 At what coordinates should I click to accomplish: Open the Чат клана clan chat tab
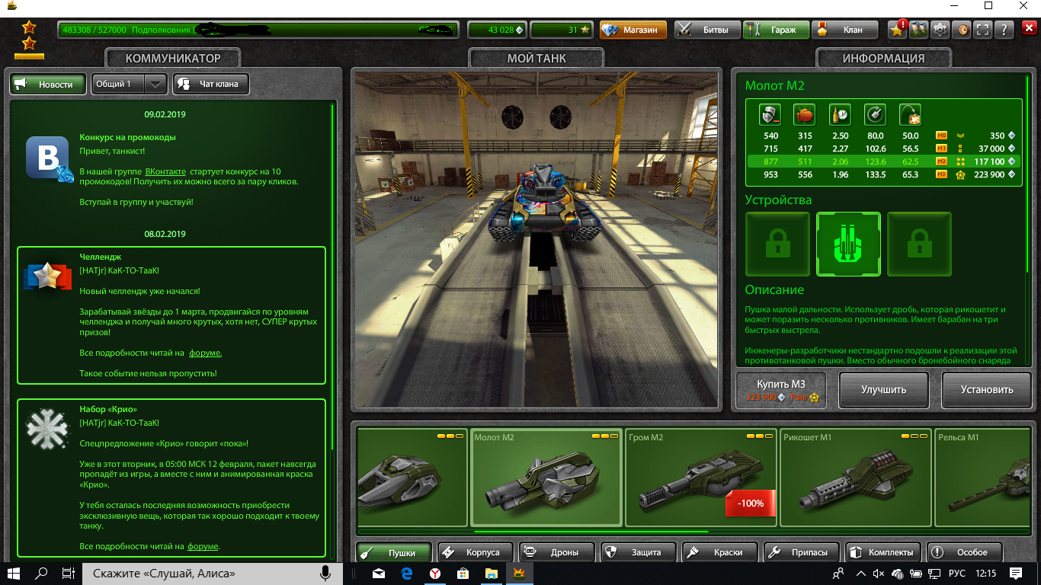[x=211, y=84]
